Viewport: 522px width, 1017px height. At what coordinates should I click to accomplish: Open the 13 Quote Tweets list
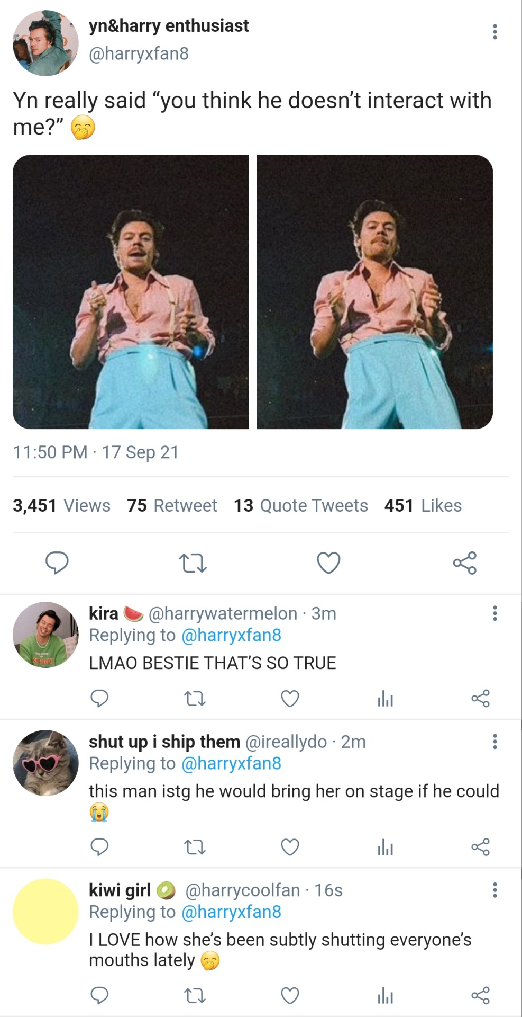click(301, 505)
